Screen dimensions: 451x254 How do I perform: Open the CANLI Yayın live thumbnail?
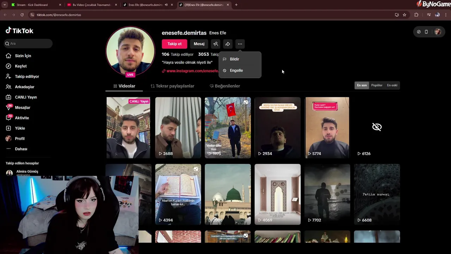128,128
